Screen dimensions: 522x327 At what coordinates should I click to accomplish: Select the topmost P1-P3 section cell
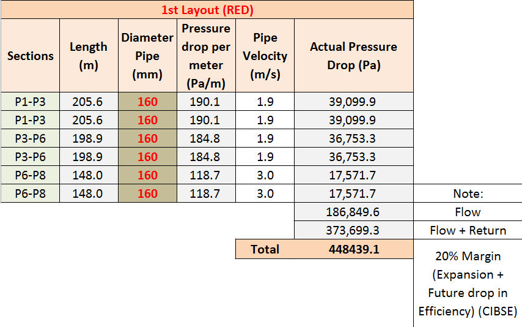(30, 102)
